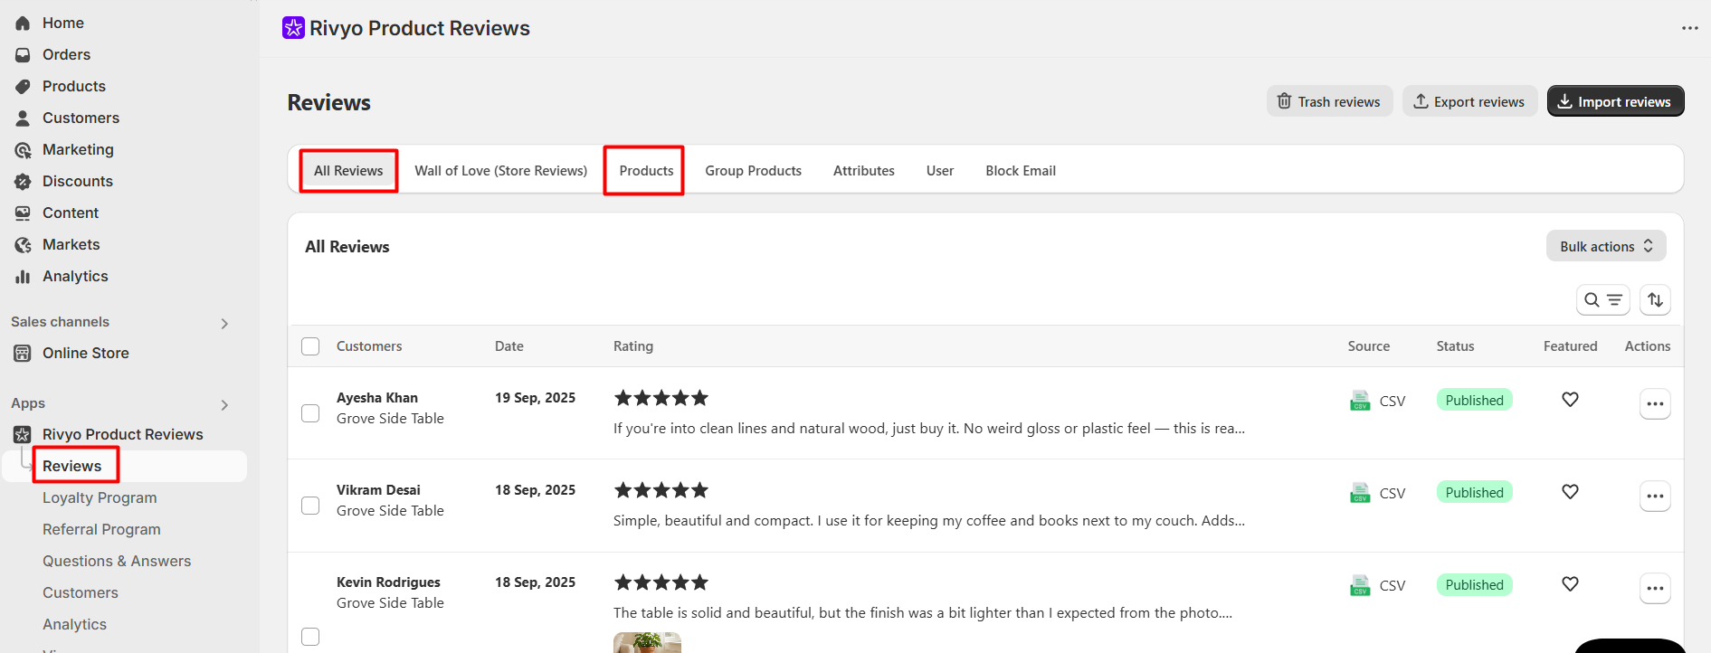
Task: Click the CSV source icon for Kevin Rodrigues
Action: [x=1360, y=584]
